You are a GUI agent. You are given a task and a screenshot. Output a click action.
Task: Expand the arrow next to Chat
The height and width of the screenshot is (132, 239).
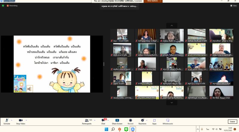coord(108,120)
